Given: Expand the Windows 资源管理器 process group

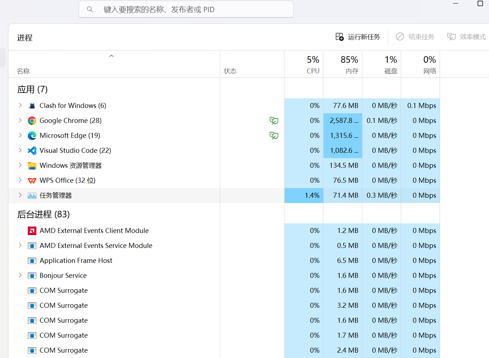Looking at the screenshot, I should coord(20,165).
